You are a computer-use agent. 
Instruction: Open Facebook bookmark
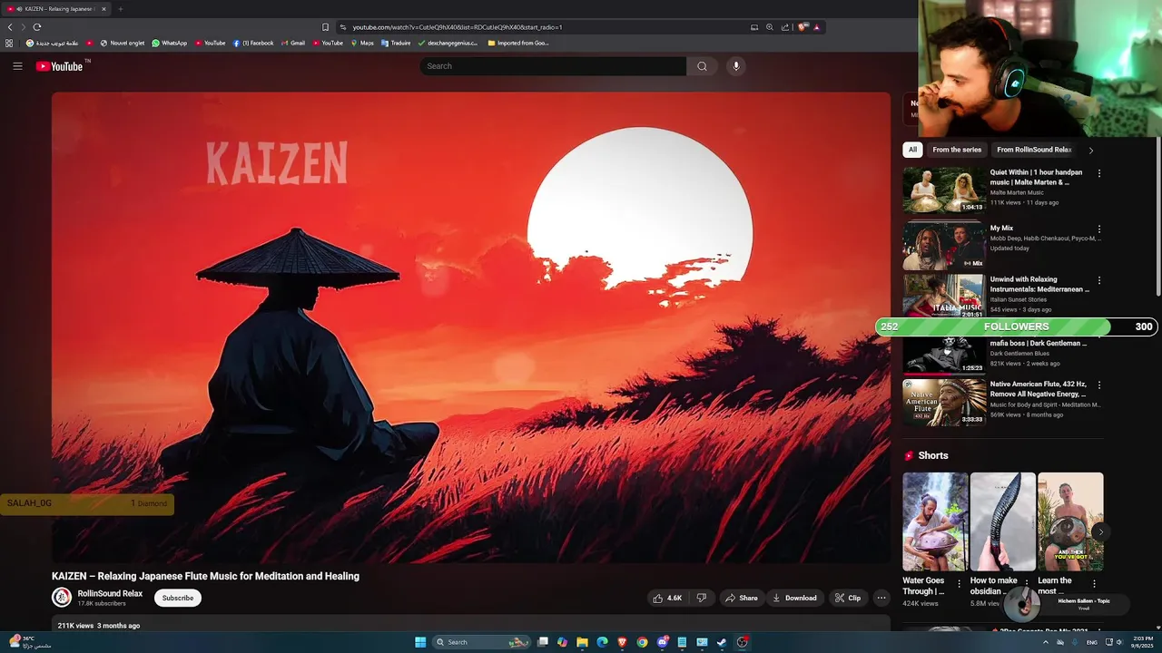[x=253, y=43]
